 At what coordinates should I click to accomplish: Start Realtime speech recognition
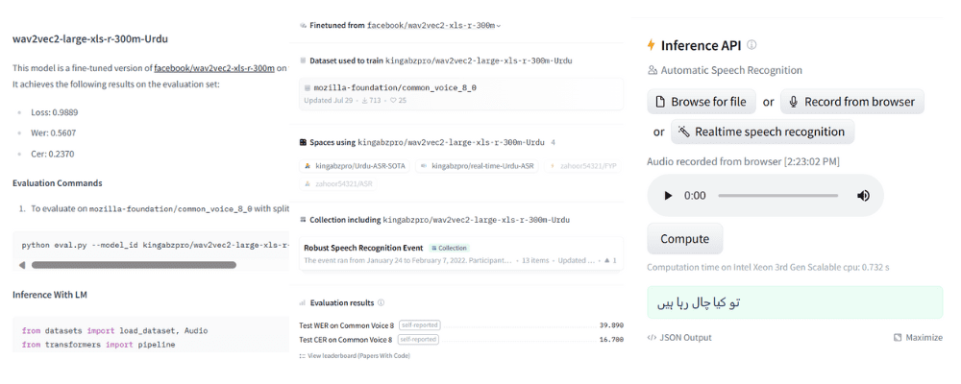point(762,132)
